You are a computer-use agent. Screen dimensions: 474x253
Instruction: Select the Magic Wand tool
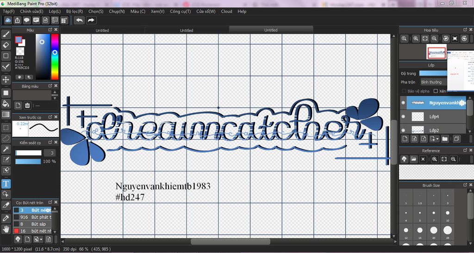pos(6,149)
